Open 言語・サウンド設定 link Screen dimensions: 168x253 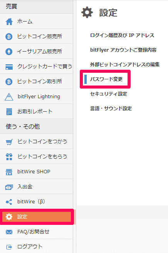point(111,109)
